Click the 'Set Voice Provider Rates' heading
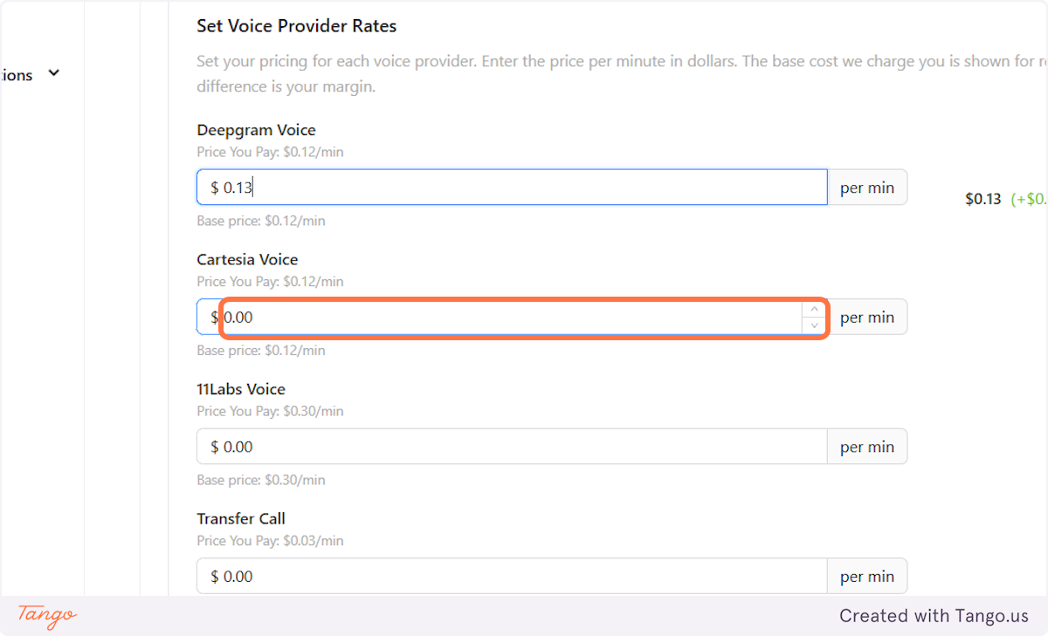Image resolution: width=1048 pixels, height=636 pixels. tap(296, 25)
